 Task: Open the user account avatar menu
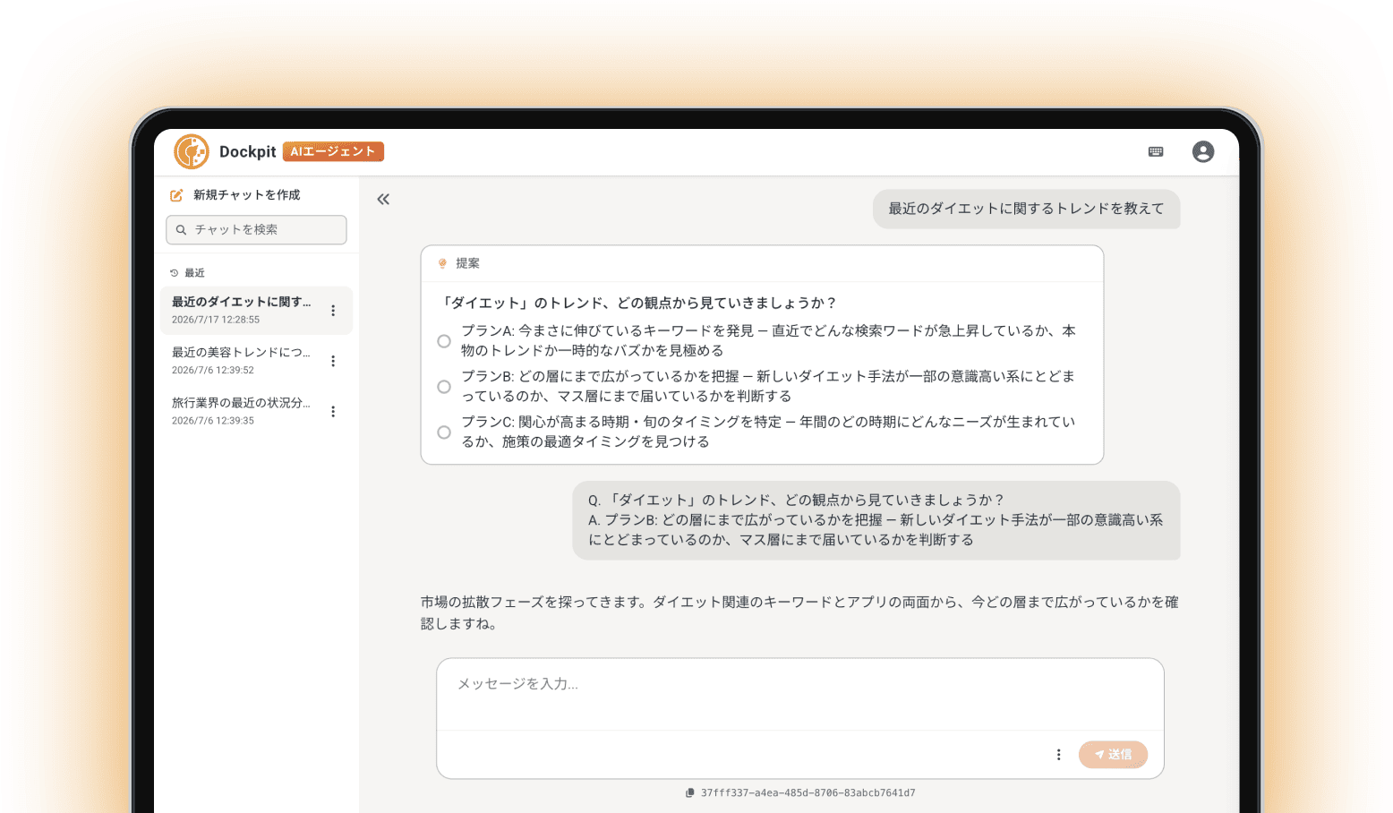[1203, 151]
